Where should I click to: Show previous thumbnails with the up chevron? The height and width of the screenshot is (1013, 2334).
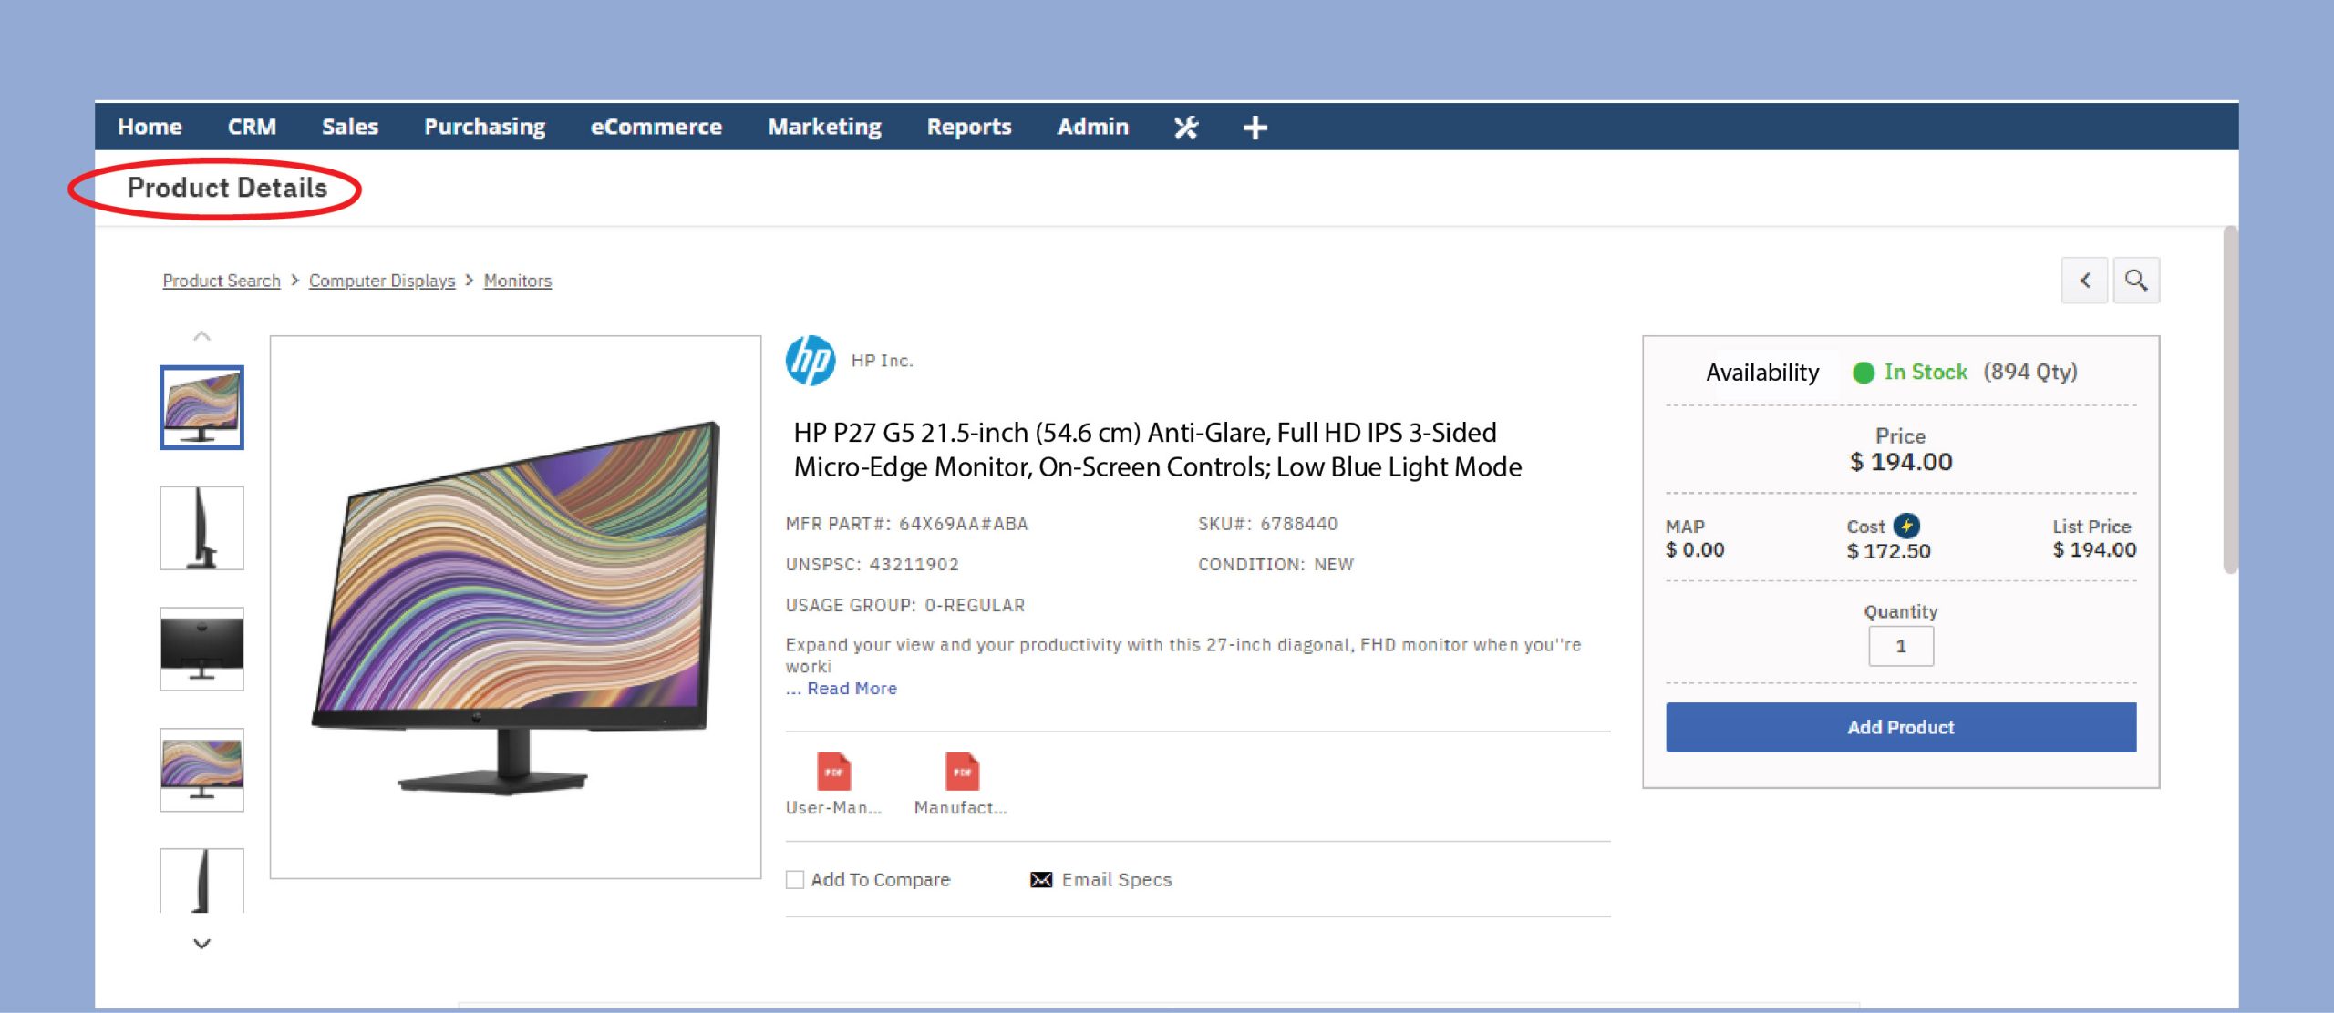[201, 336]
